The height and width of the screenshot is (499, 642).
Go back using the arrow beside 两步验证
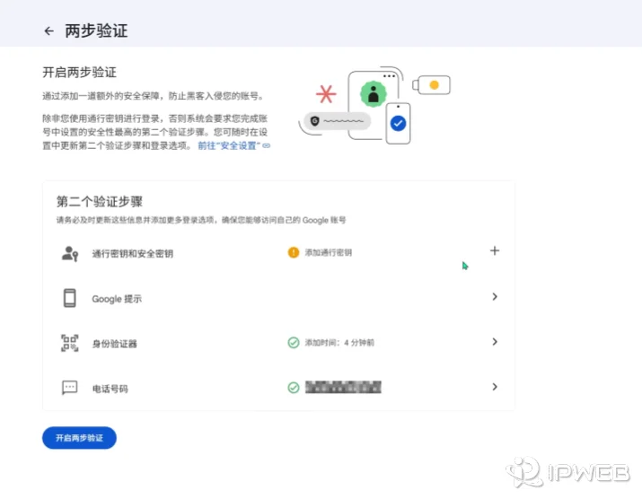49,31
